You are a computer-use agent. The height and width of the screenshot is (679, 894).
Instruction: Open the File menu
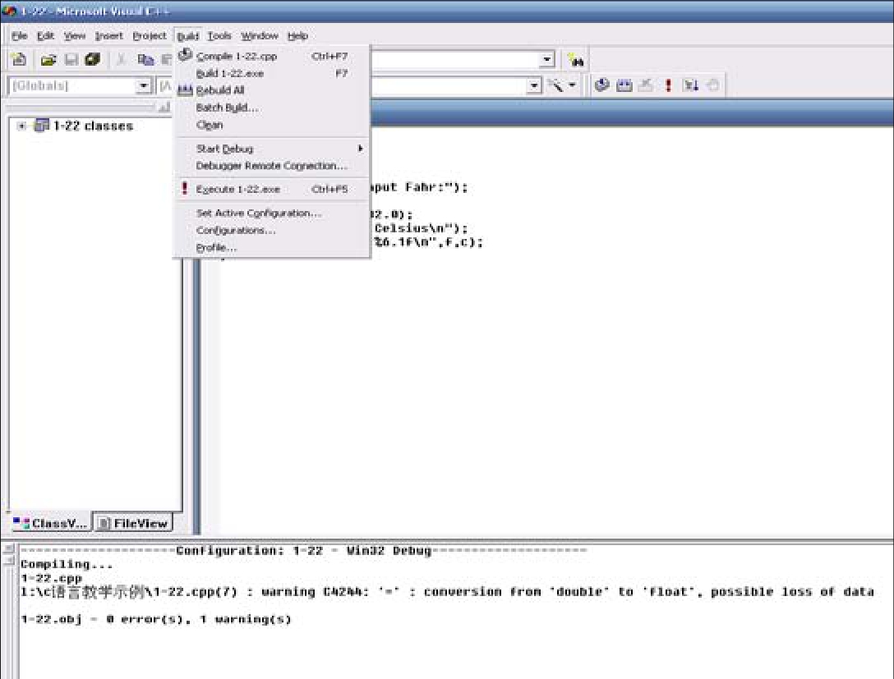20,36
